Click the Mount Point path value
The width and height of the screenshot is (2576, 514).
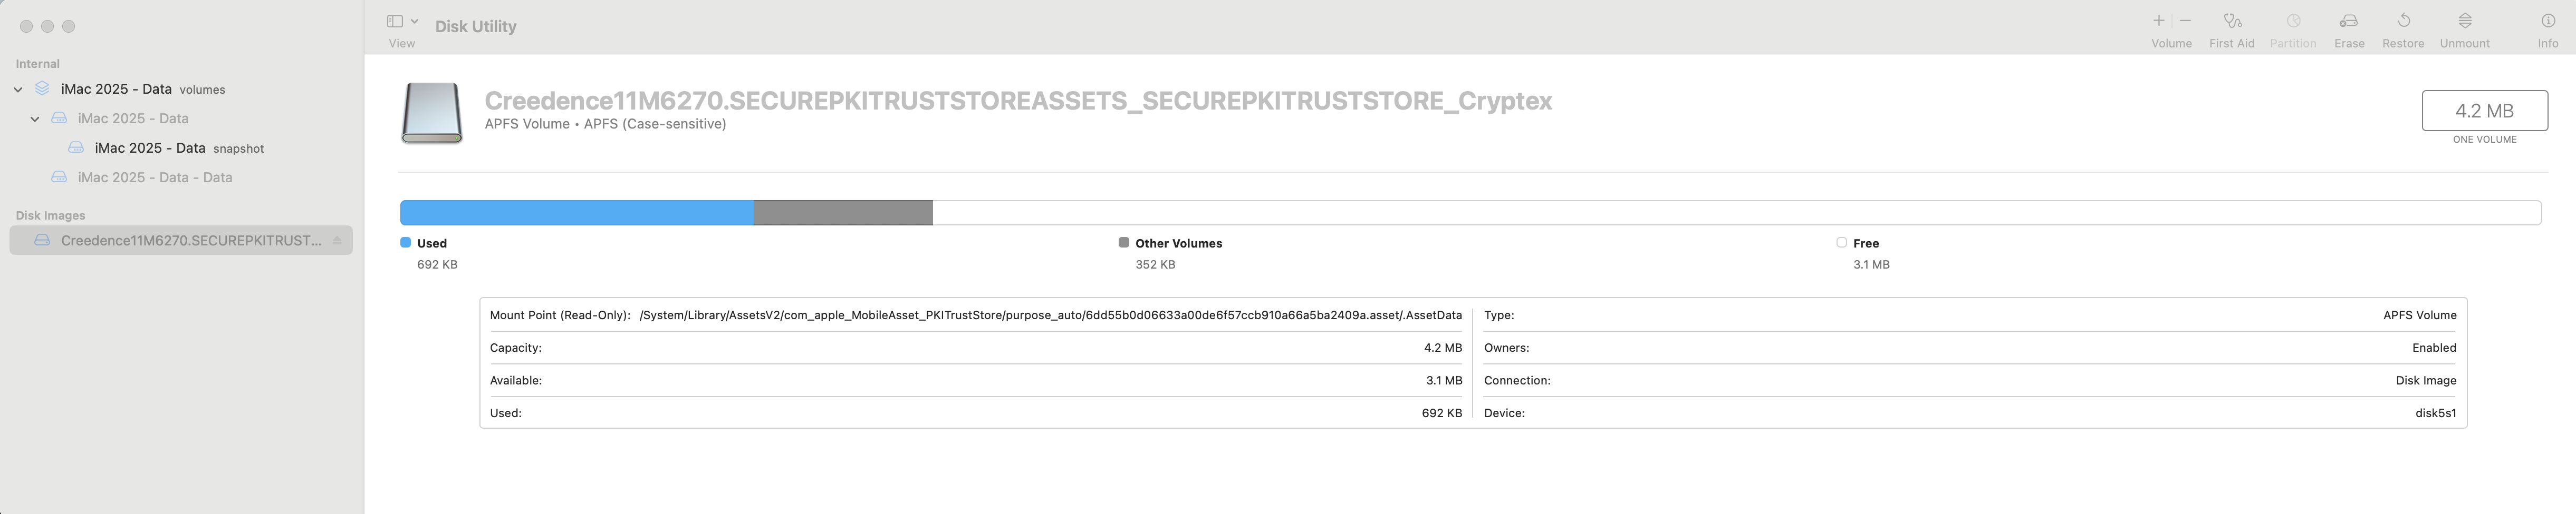[1050, 315]
